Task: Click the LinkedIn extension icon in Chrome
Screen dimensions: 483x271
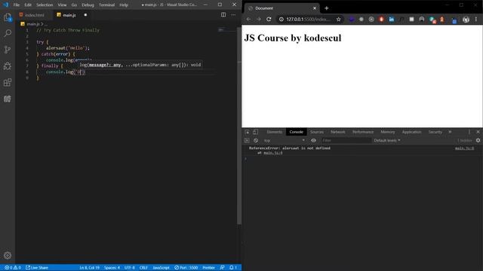Action: tap(391, 19)
